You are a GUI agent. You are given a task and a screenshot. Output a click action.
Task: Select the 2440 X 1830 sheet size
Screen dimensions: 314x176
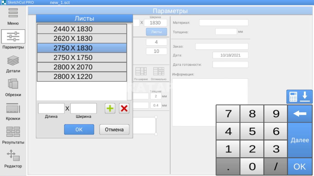[82, 29]
